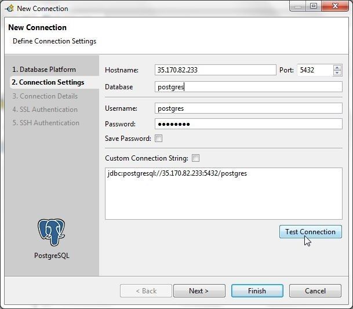Select step 2. Connection Settings
The height and width of the screenshot is (309, 353).
(48, 82)
